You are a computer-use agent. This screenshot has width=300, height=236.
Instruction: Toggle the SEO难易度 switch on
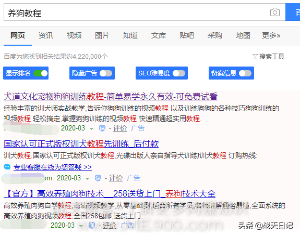179,73
